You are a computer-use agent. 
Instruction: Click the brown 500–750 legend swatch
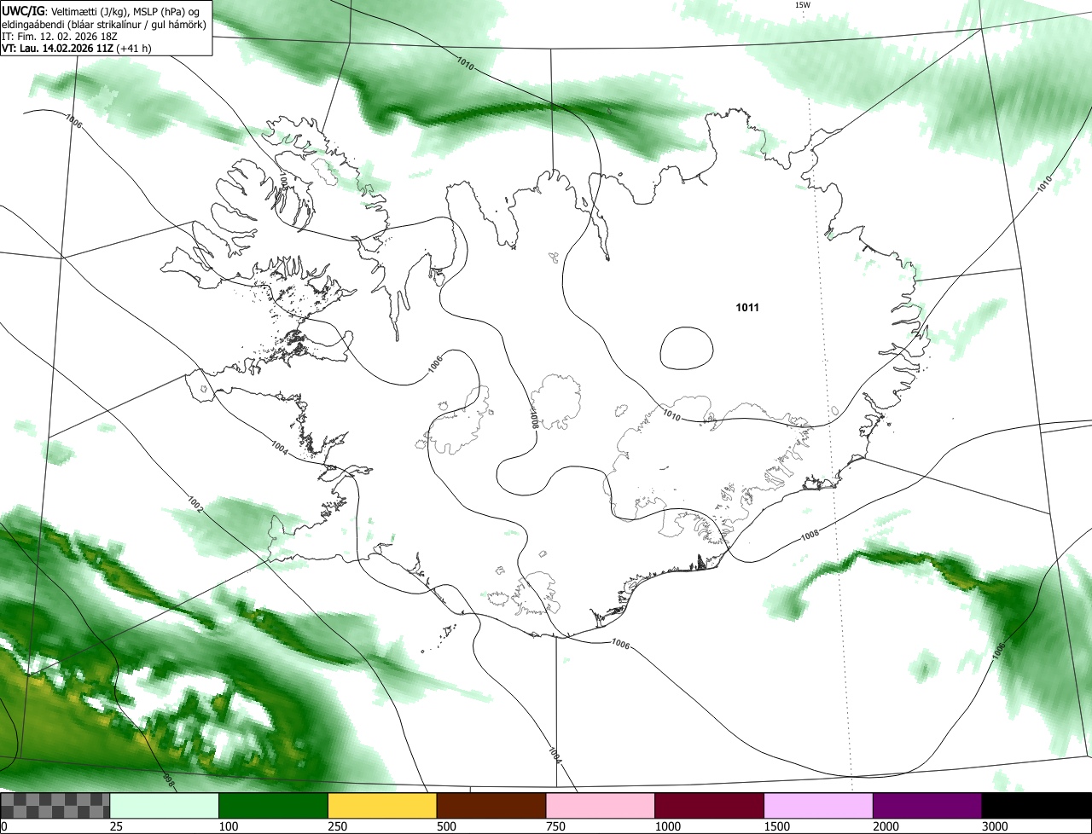coord(491,806)
